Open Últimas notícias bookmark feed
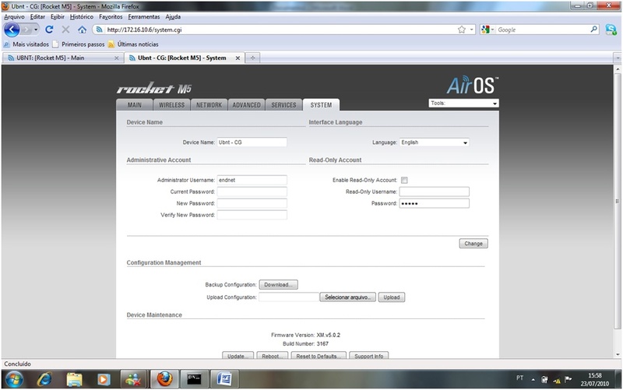Viewport: 623px width, 390px height. [x=133, y=44]
